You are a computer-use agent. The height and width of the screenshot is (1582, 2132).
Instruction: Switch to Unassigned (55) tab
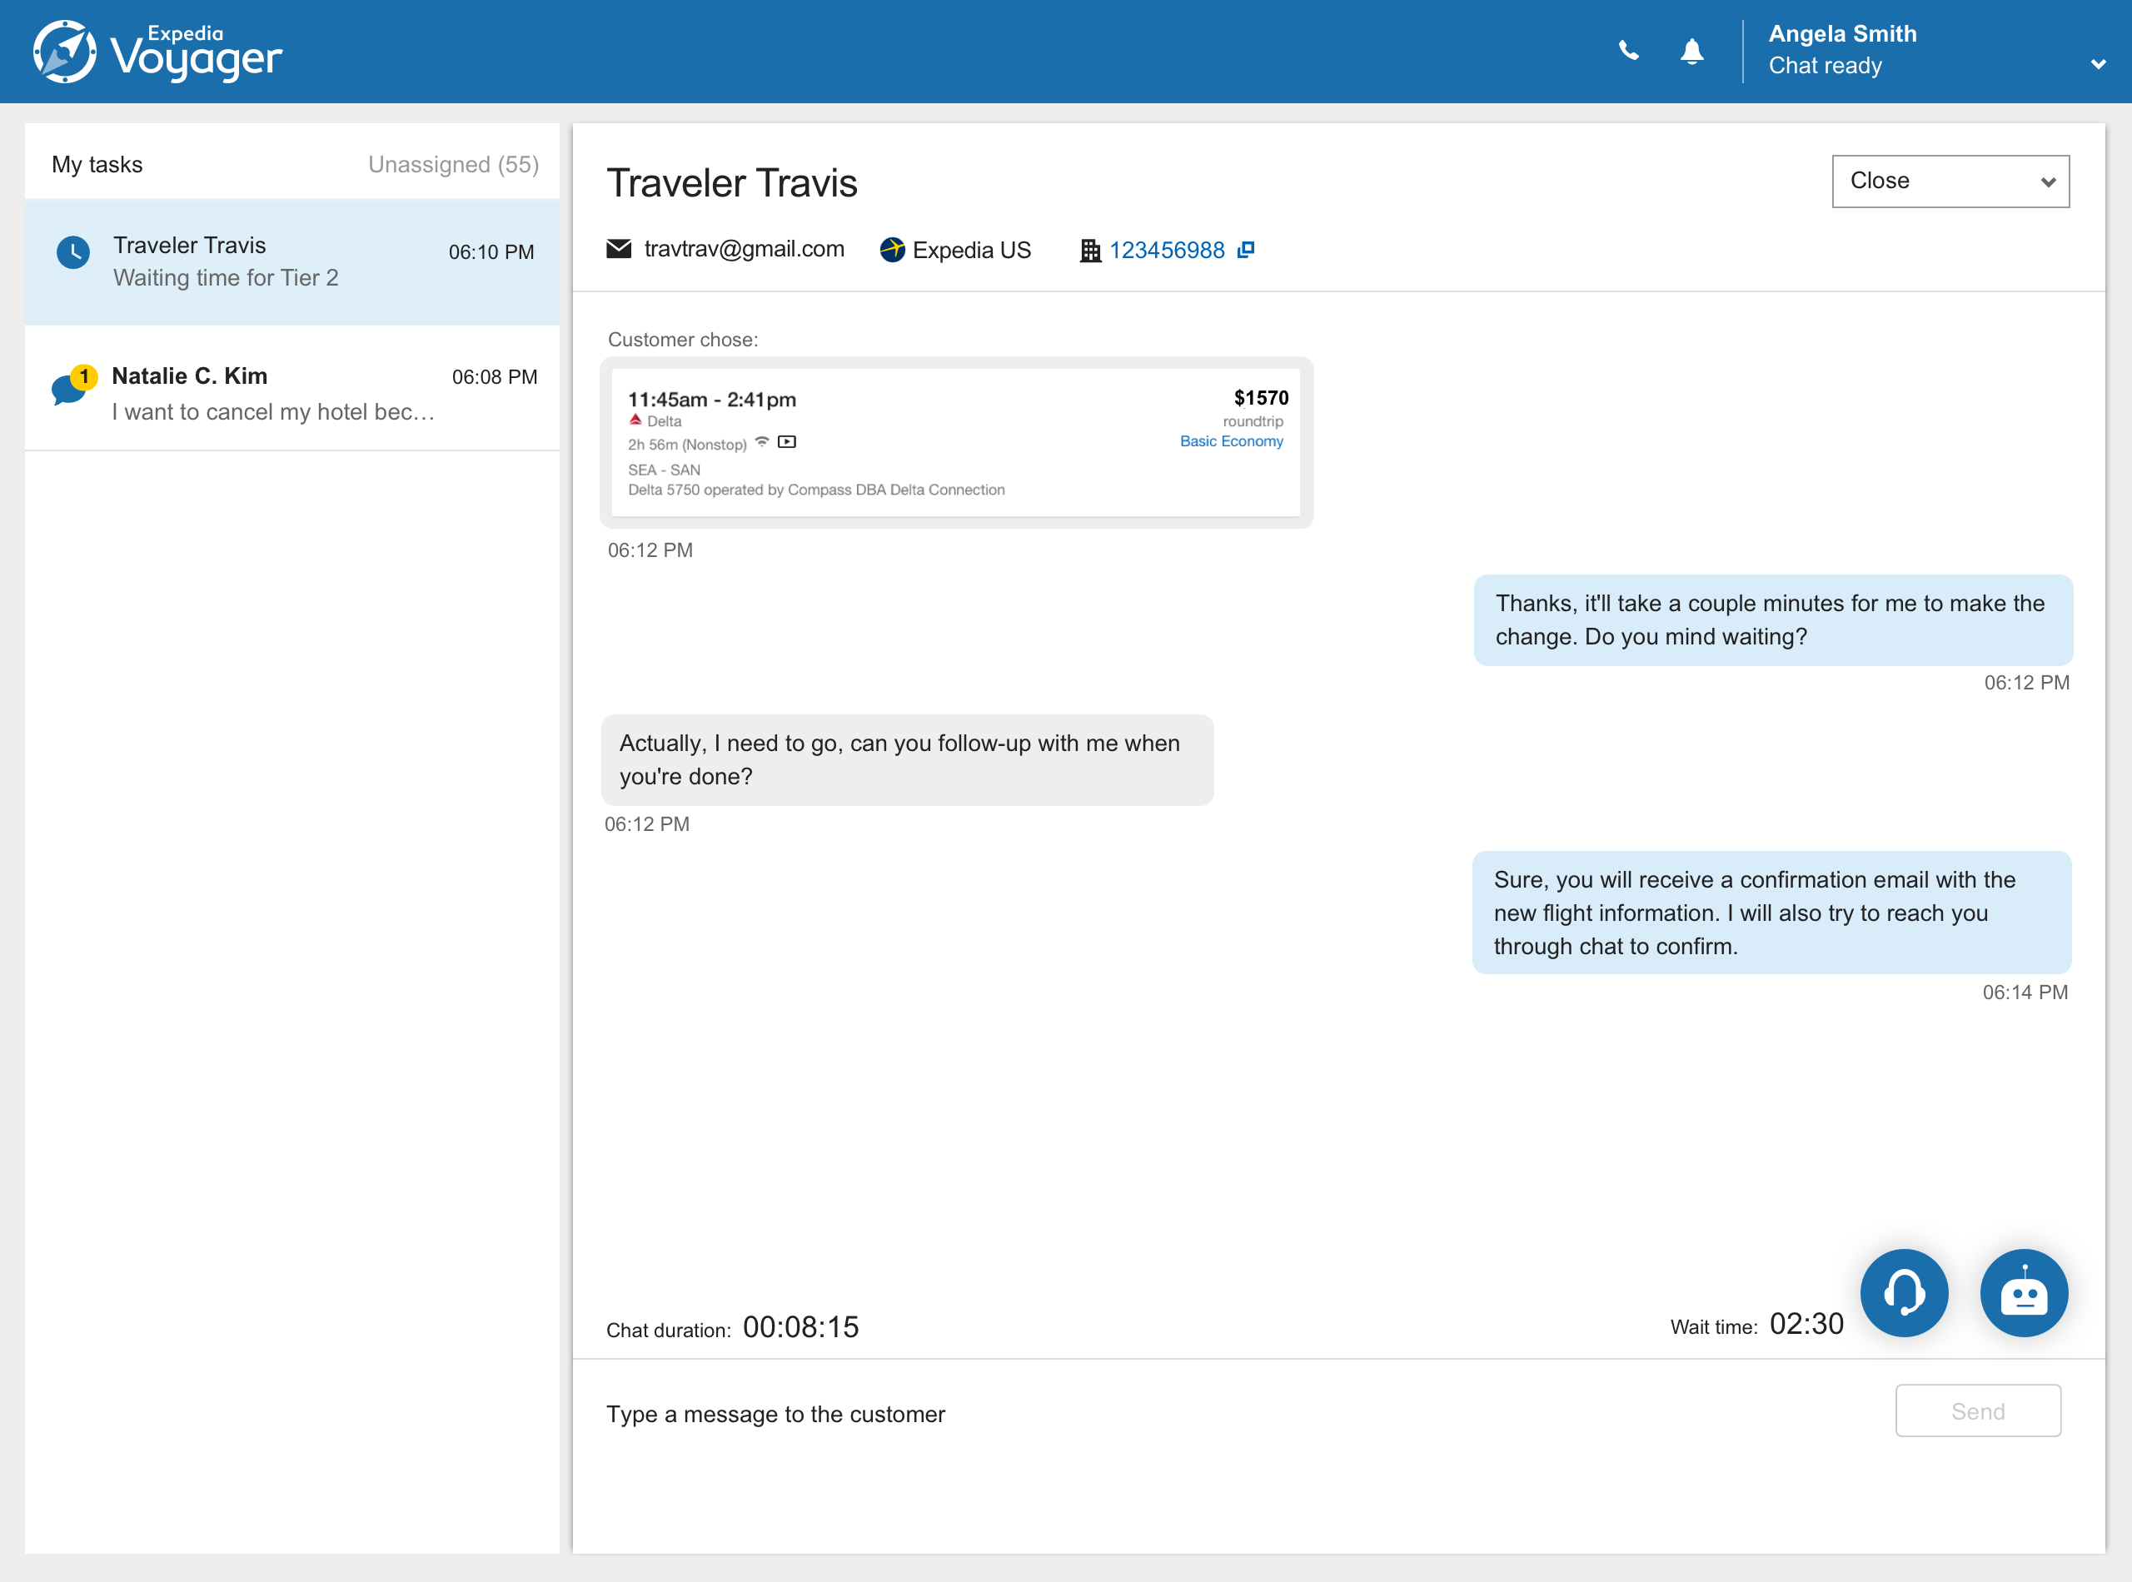453,165
